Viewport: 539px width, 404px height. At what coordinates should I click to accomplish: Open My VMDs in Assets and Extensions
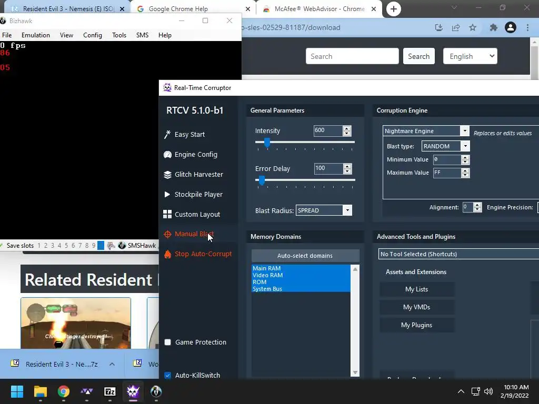[x=417, y=307]
